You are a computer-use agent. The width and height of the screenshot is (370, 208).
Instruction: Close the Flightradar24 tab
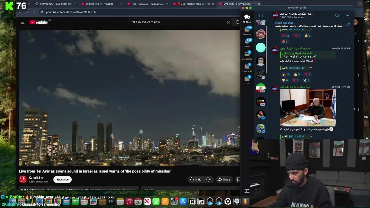click(75, 4)
